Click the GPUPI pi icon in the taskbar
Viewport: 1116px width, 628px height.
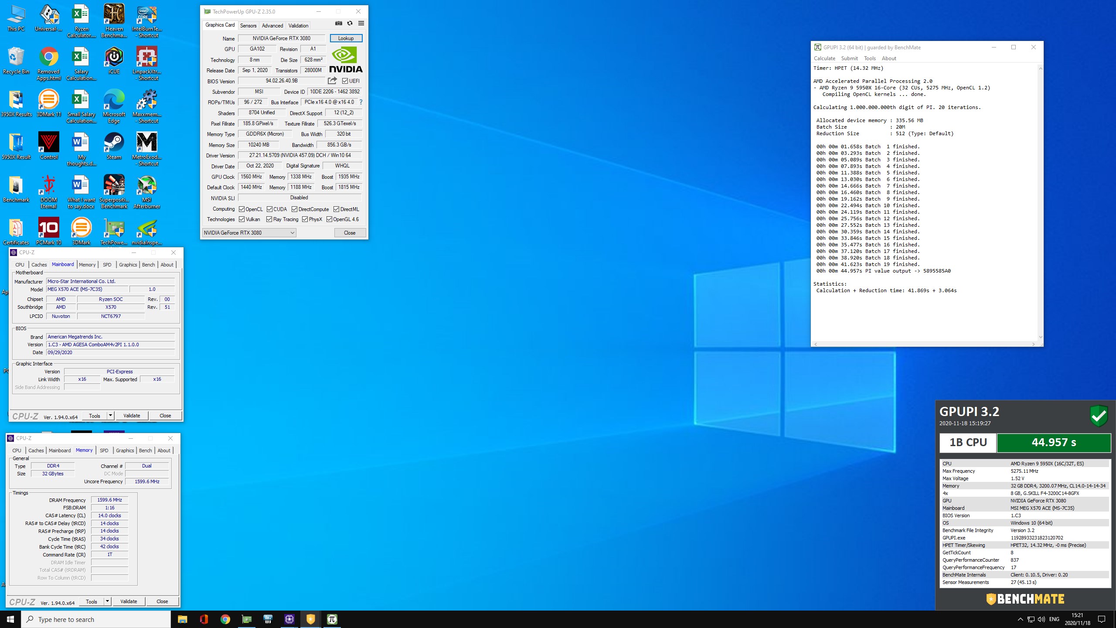point(332,619)
